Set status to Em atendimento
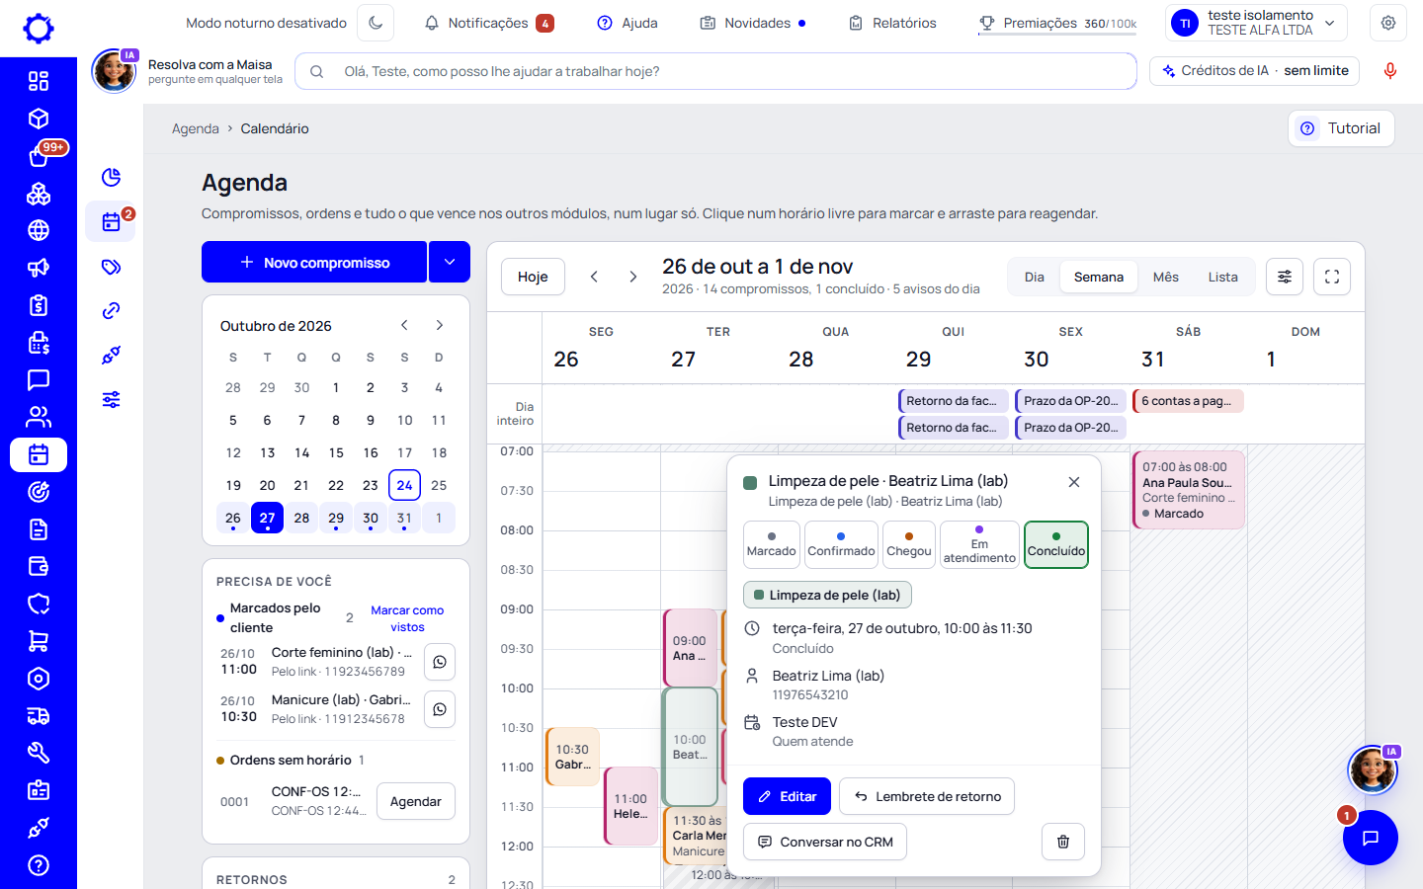This screenshot has width=1423, height=889. (979, 544)
